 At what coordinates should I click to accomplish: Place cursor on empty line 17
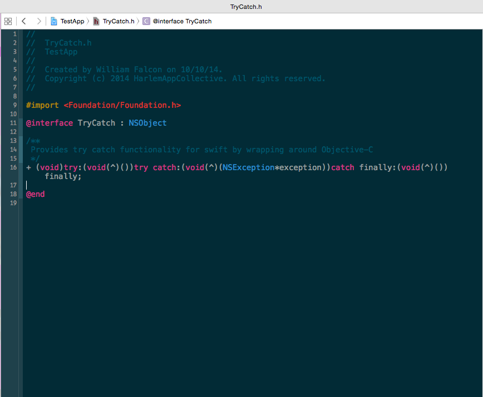pos(253,185)
